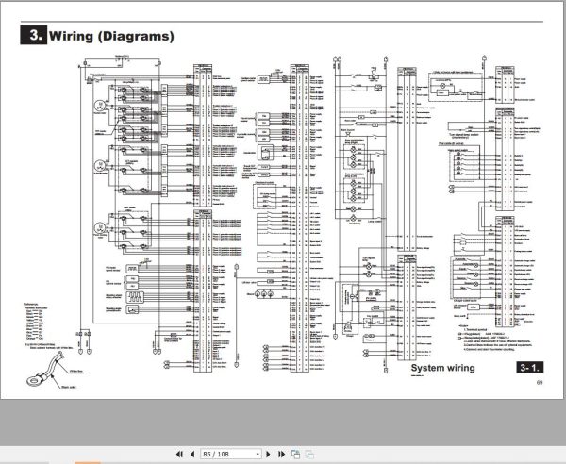This screenshot has width=566, height=464.
Task: Click the previous view icon
Action: (295, 454)
